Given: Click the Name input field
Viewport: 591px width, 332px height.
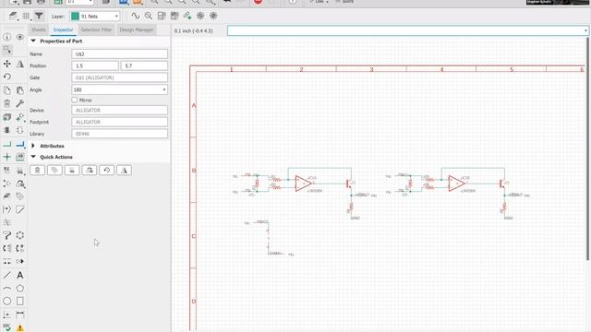Looking at the screenshot, I should (x=119, y=53).
